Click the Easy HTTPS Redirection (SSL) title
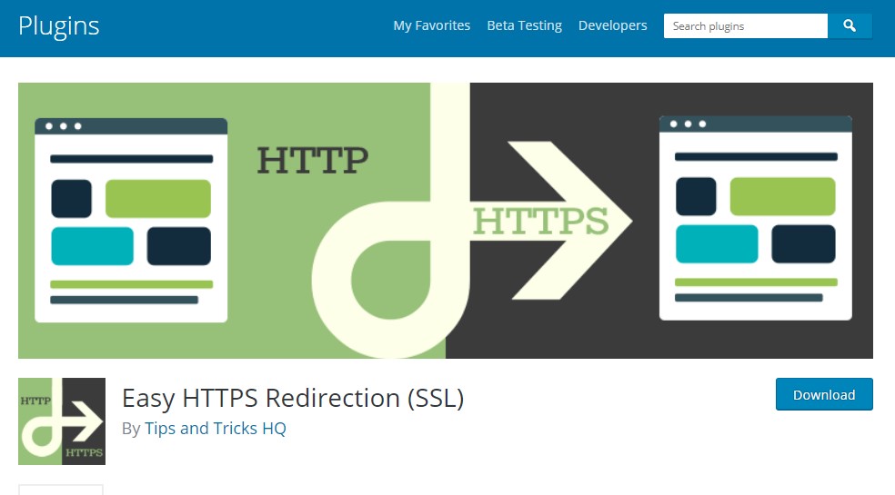This screenshot has height=495, width=895. click(x=293, y=398)
